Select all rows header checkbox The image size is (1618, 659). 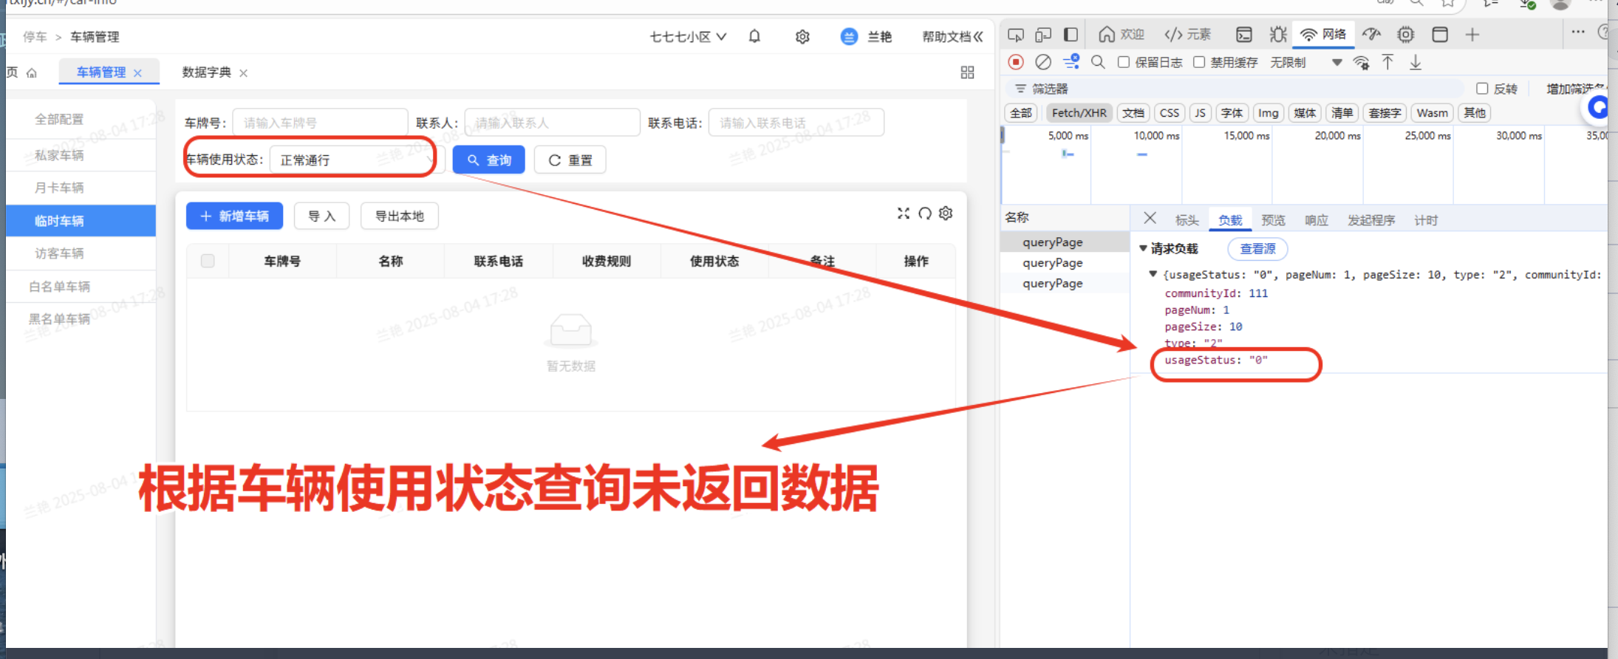[x=208, y=261]
